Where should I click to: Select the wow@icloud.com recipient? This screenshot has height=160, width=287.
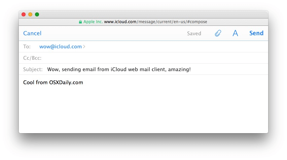point(61,47)
